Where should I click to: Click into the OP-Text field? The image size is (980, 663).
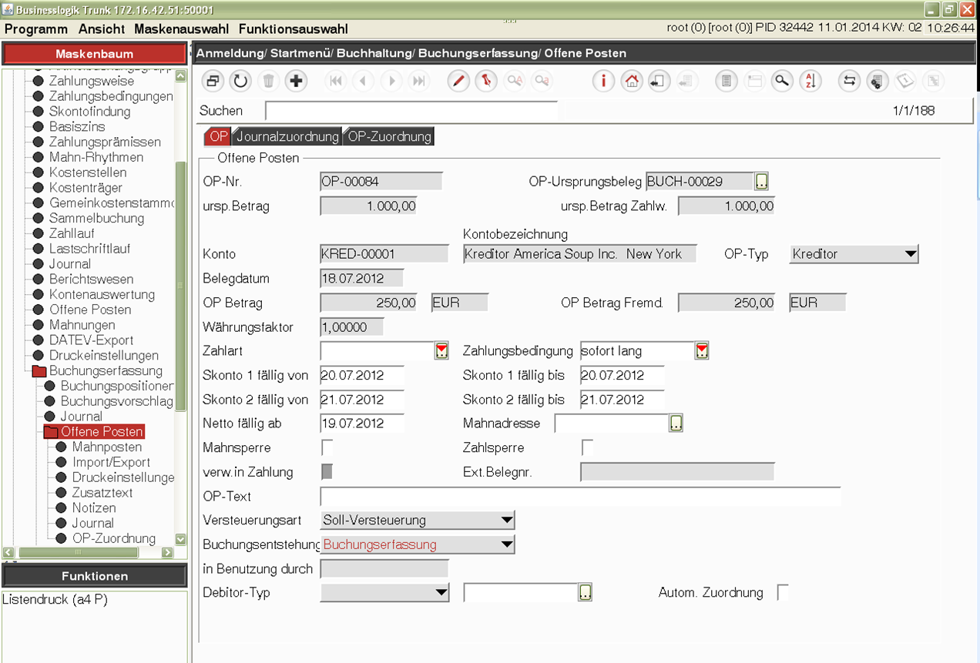[580, 497]
